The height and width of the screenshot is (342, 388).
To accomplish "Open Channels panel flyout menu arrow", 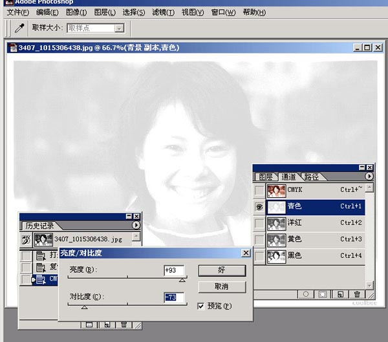I will coord(369,176).
